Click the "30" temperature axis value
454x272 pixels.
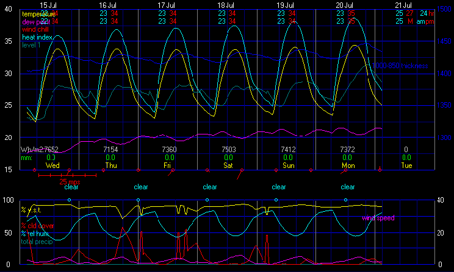pyautogui.click(x=8, y=74)
